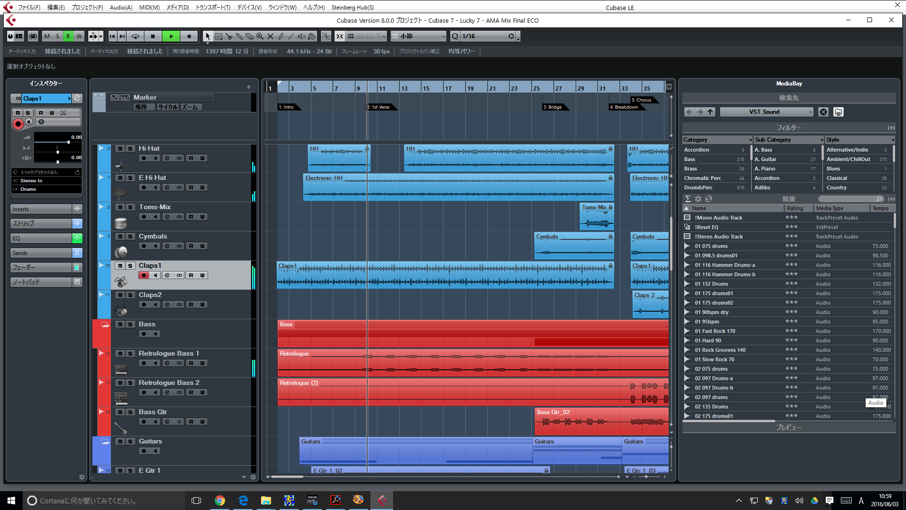Click the MediaBay remove browse location icon

click(823, 112)
